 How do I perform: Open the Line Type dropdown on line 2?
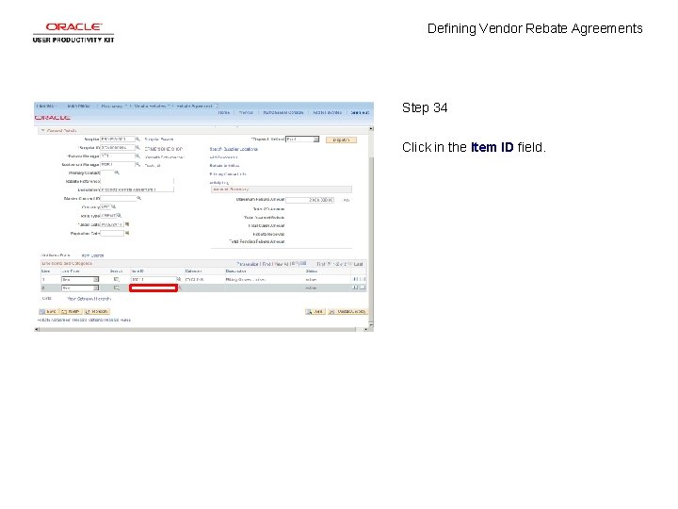pyautogui.click(x=80, y=287)
